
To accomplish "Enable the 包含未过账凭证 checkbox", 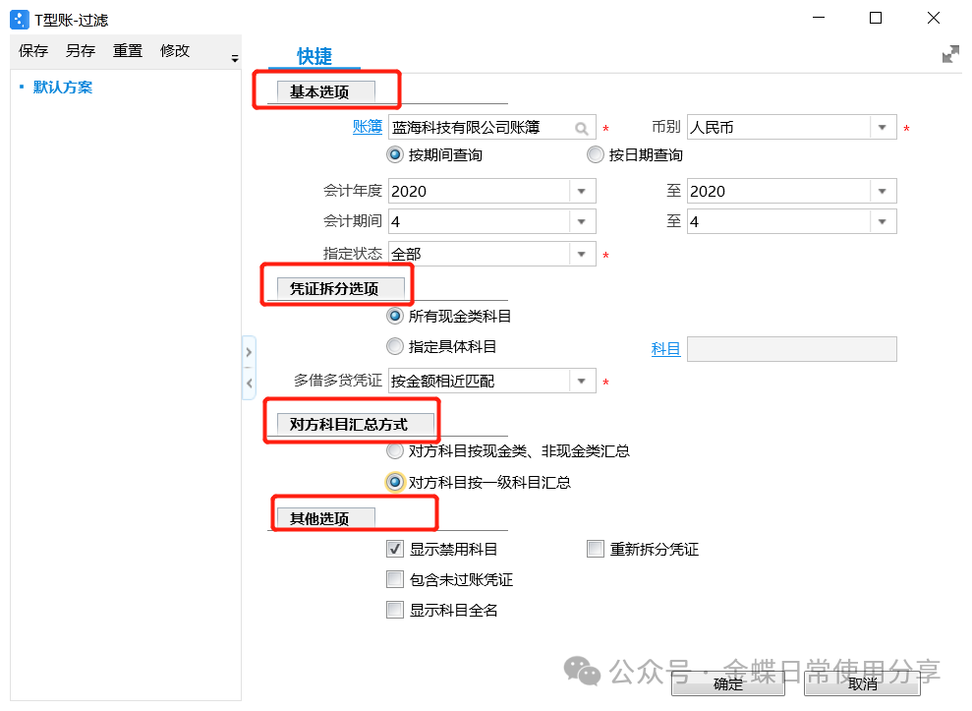I will [x=395, y=579].
